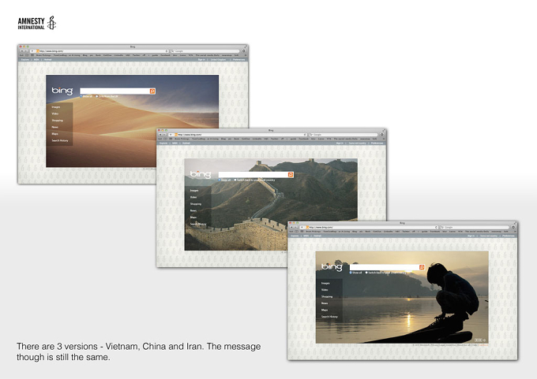Viewport: 537px width, 379px height.
Task: Open browser settings gear in lake-sunset window
Action: pyautogui.click(x=513, y=227)
